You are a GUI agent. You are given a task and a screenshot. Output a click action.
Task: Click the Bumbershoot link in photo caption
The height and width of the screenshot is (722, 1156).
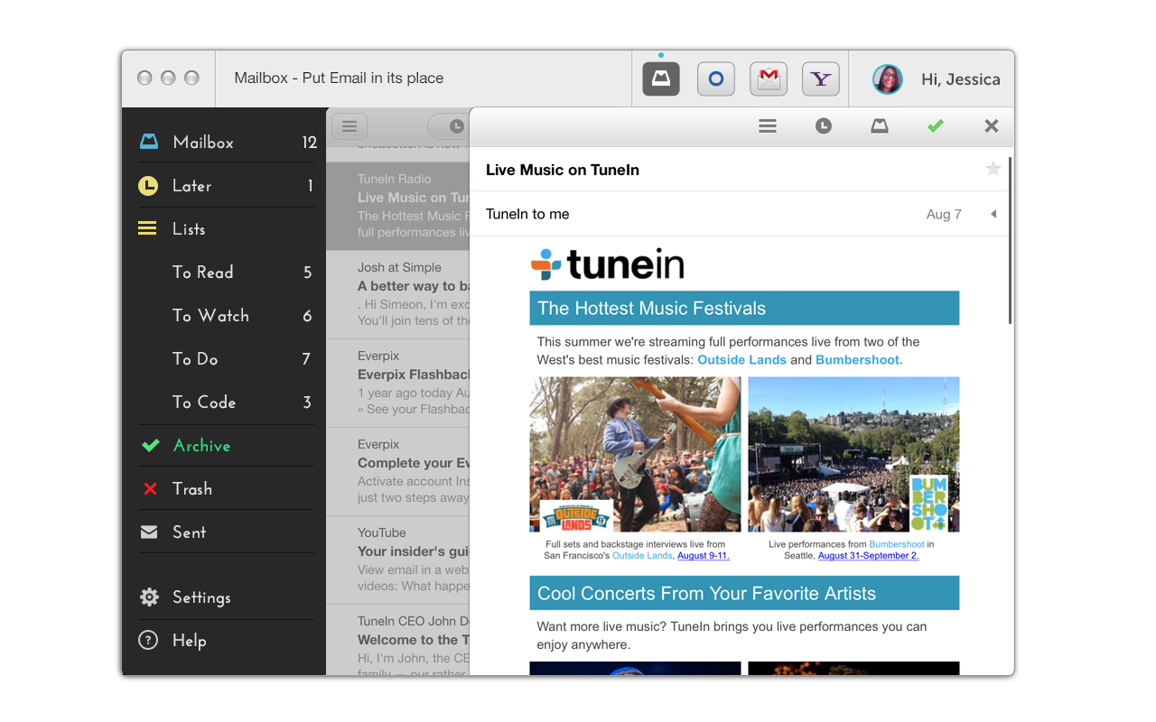click(x=897, y=544)
